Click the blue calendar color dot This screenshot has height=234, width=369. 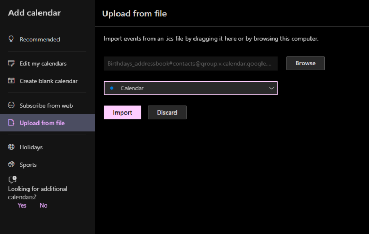click(112, 88)
